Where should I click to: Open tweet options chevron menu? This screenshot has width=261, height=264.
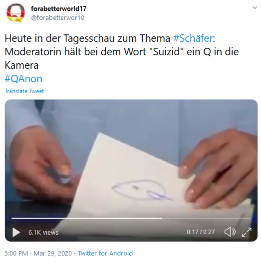click(255, 7)
